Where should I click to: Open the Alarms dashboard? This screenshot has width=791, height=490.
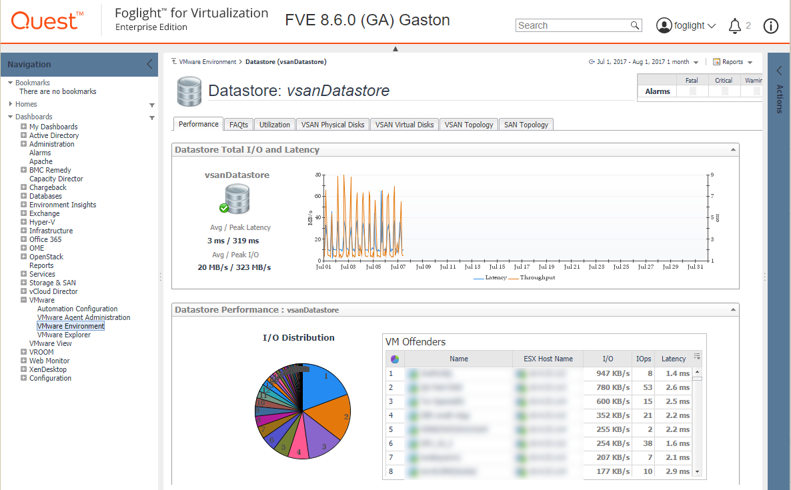tap(40, 153)
